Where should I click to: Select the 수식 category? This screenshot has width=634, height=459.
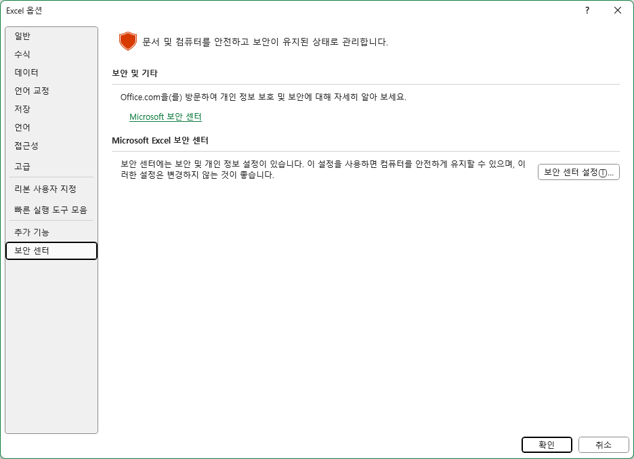coord(51,54)
